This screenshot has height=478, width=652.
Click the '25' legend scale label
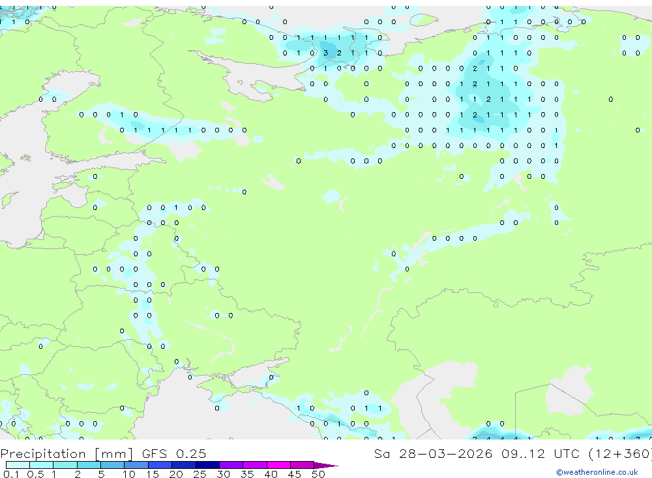coord(200,474)
